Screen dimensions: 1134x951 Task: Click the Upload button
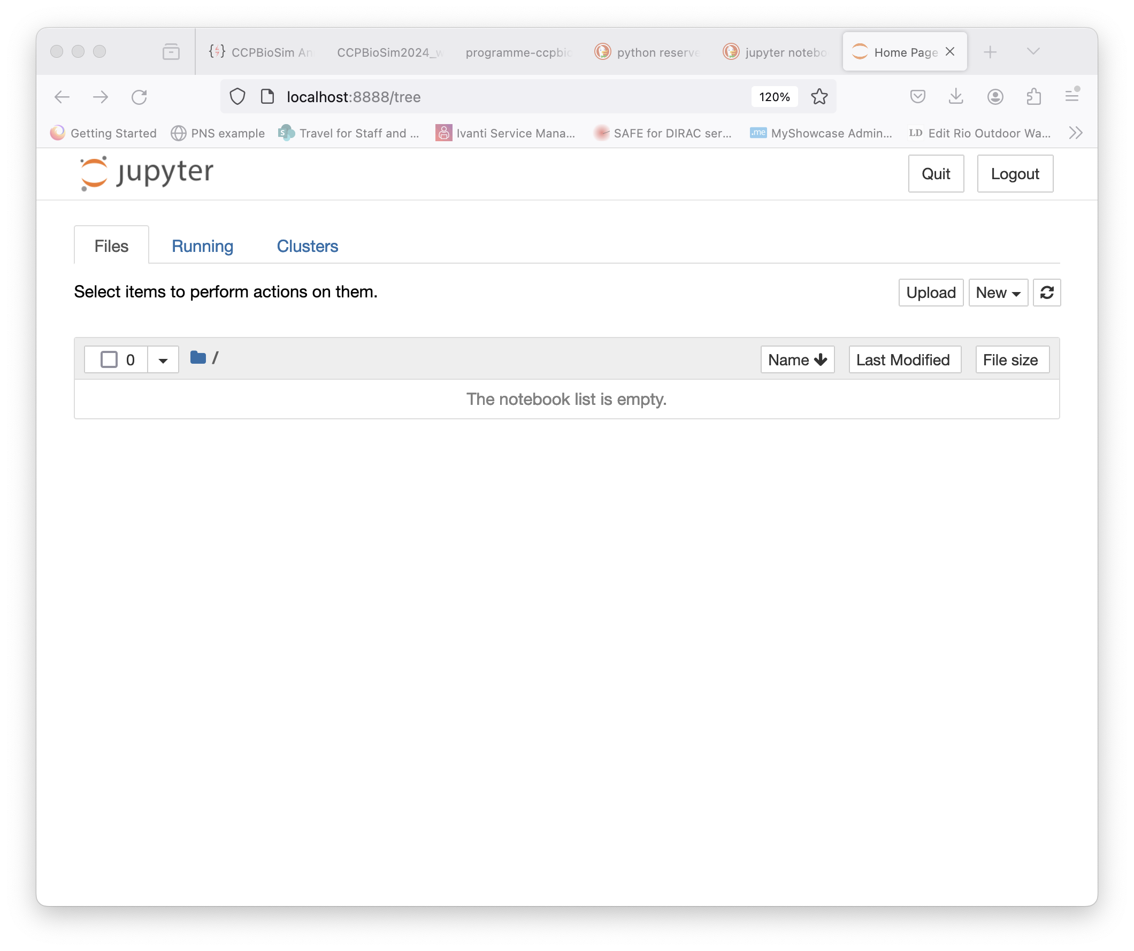pyautogui.click(x=930, y=293)
